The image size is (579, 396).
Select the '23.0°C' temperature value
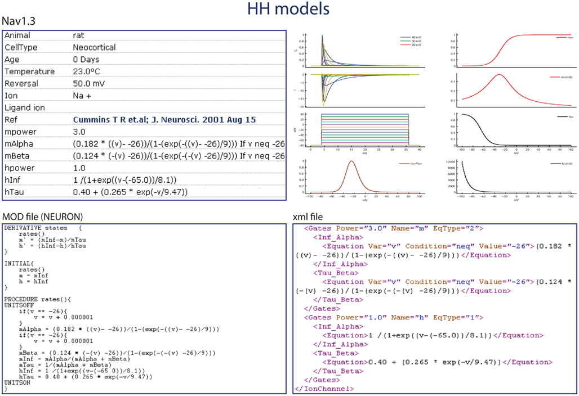click(x=86, y=71)
